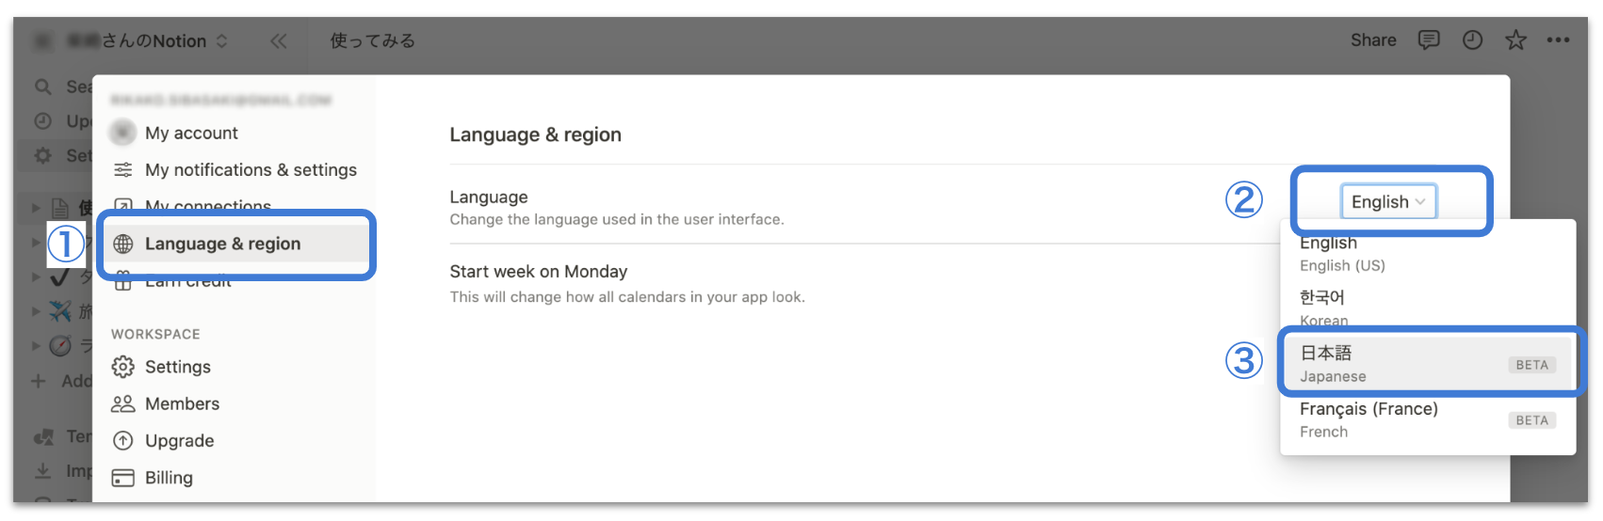The width and height of the screenshot is (1603, 521).
Task: Open the English language dropdown
Action: tap(1388, 202)
